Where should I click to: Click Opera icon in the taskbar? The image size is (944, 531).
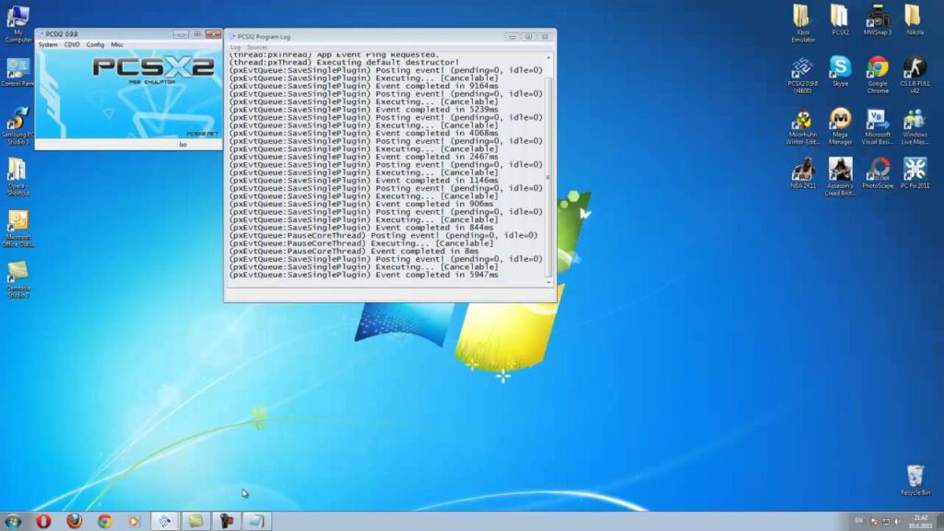click(x=43, y=521)
